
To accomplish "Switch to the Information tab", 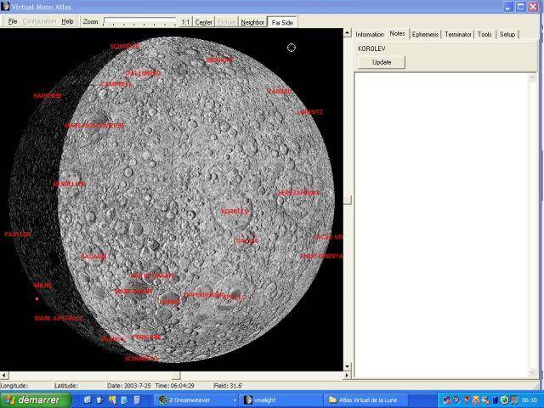I will (x=370, y=34).
